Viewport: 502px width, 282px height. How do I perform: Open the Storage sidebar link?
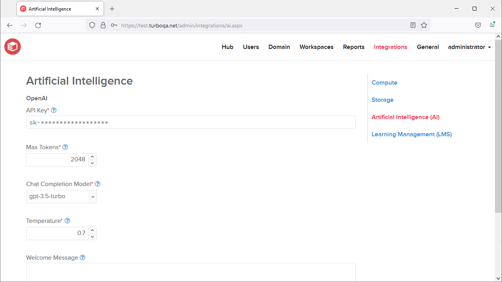click(x=382, y=100)
